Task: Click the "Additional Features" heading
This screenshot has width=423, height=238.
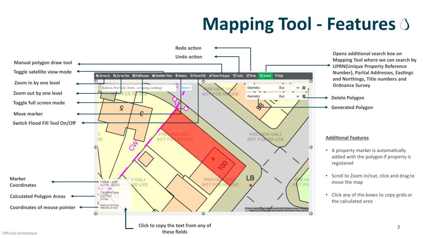Action: (347, 138)
